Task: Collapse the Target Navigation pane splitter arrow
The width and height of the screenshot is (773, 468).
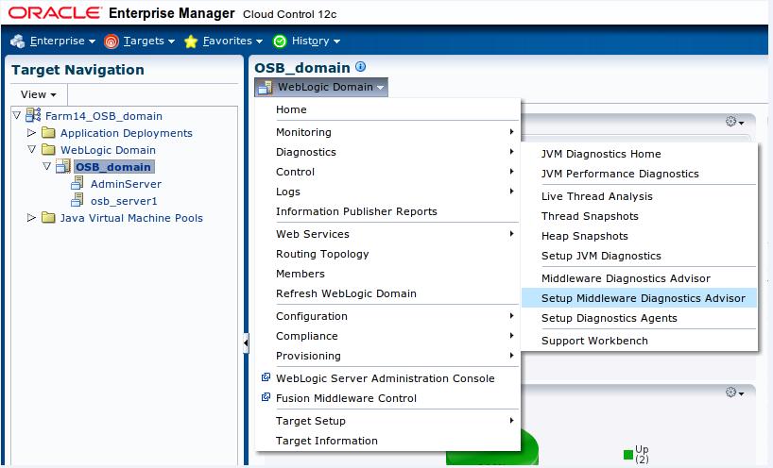Action: [x=246, y=343]
